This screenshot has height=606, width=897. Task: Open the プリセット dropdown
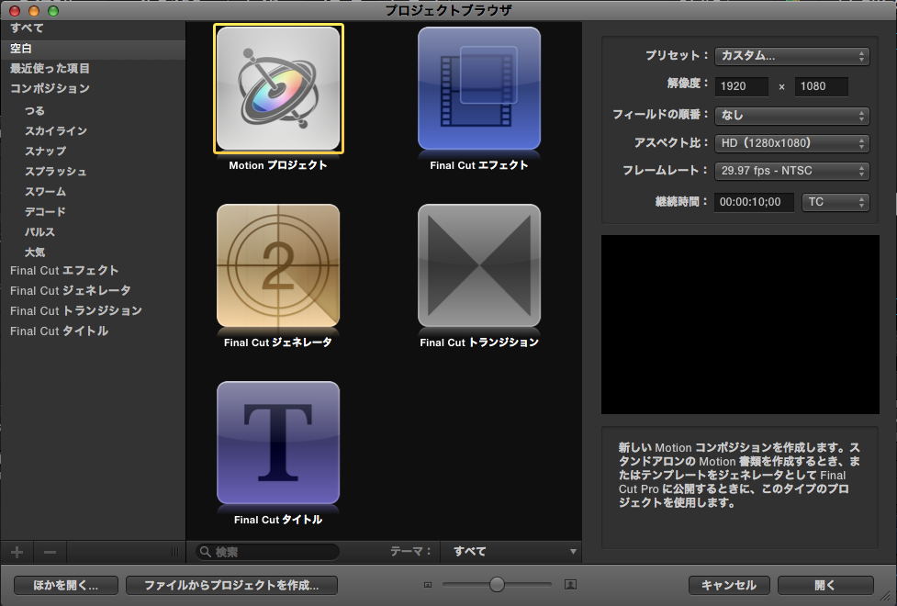(791, 56)
